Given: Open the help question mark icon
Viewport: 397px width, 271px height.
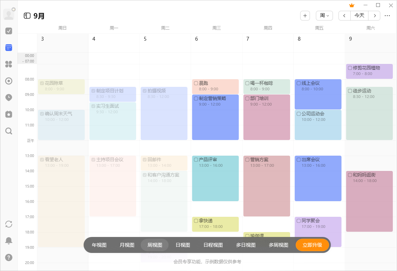Looking at the screenshot, I should (x=9, y=257).
